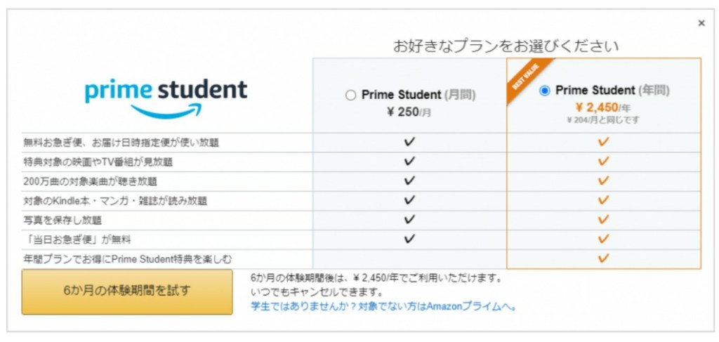719x342 pixels.
Task: Click the annual orange checkmark for 映画やTV番組 row
Action: [603, 162]
